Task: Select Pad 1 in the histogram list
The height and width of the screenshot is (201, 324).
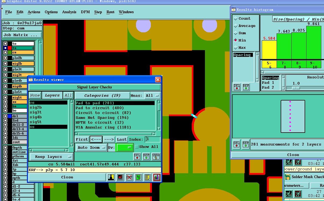Action: 268,83
